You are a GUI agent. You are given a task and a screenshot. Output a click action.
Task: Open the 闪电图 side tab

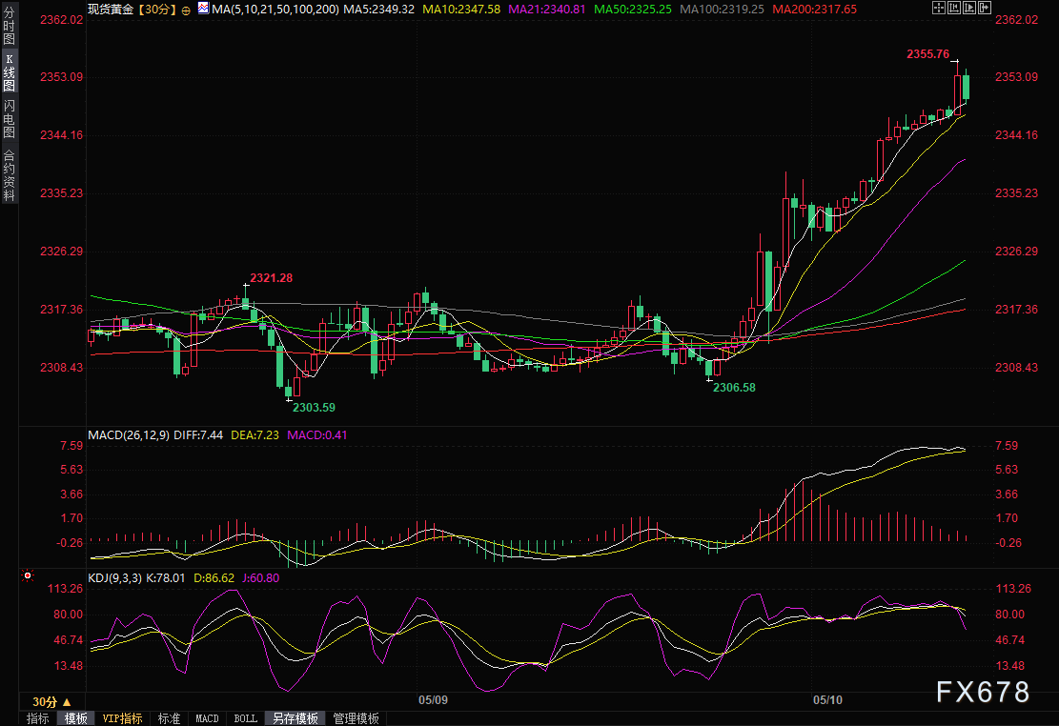pyautogui.click(x=9, y=117)
